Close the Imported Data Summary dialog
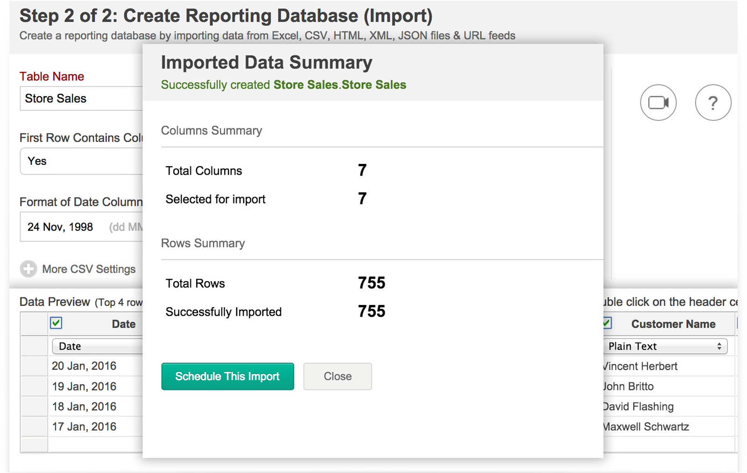Viewport: 747px width, 473px height. [x=338, y=376]
